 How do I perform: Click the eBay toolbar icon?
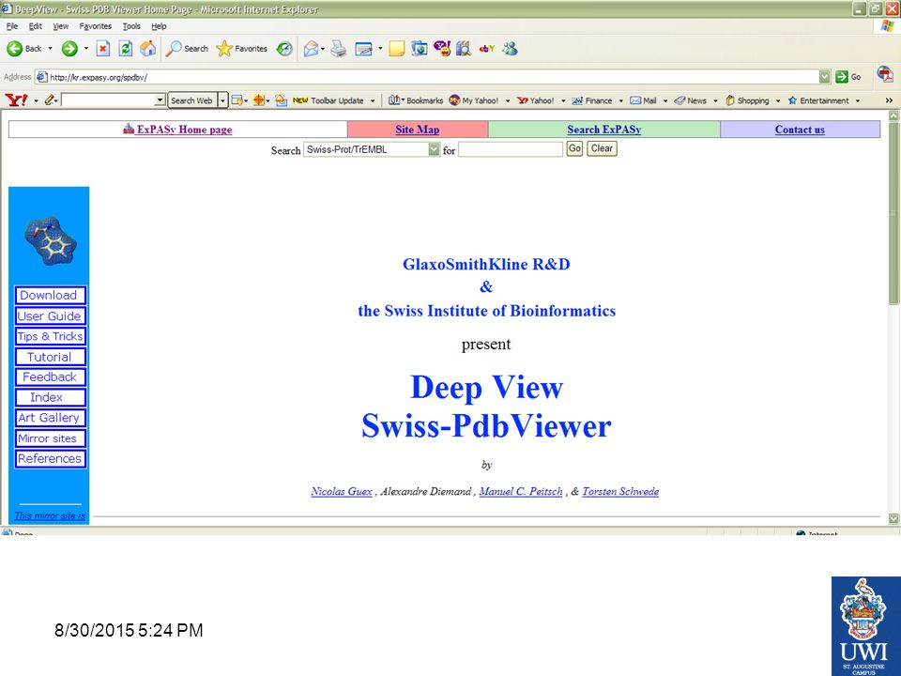(x=487, y=49)
